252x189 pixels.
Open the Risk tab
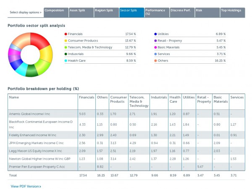(x=207, y=12)
